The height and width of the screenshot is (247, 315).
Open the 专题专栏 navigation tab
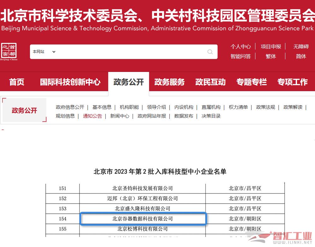[251, 82]
